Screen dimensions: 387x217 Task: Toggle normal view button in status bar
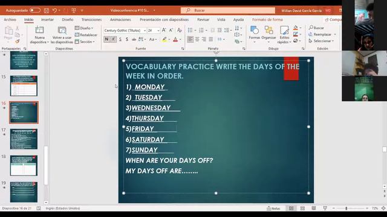(x=291, y=209)
